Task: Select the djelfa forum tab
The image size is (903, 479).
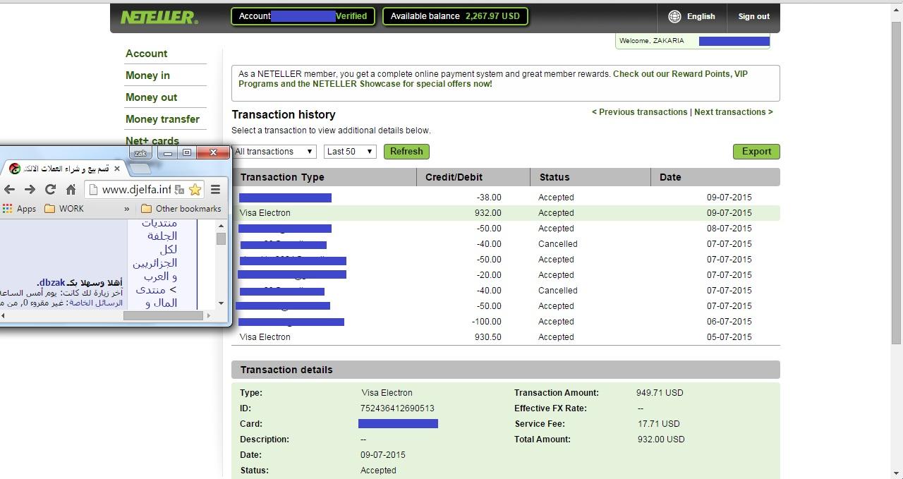Action: coord(63,169)
